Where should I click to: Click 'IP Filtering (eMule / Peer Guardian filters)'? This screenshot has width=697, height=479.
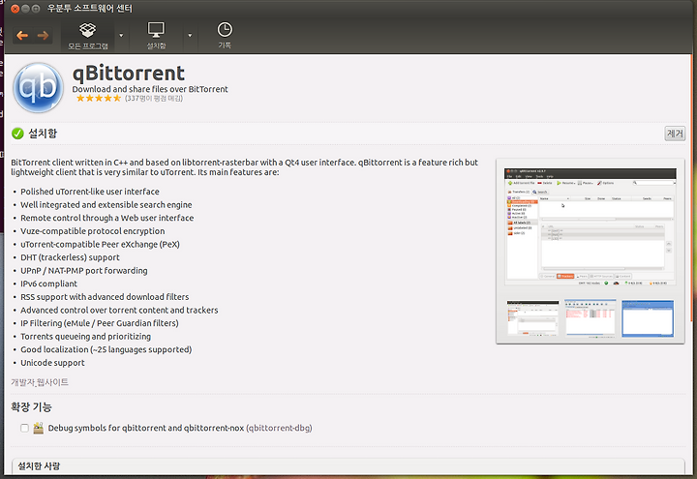point(100,323)
